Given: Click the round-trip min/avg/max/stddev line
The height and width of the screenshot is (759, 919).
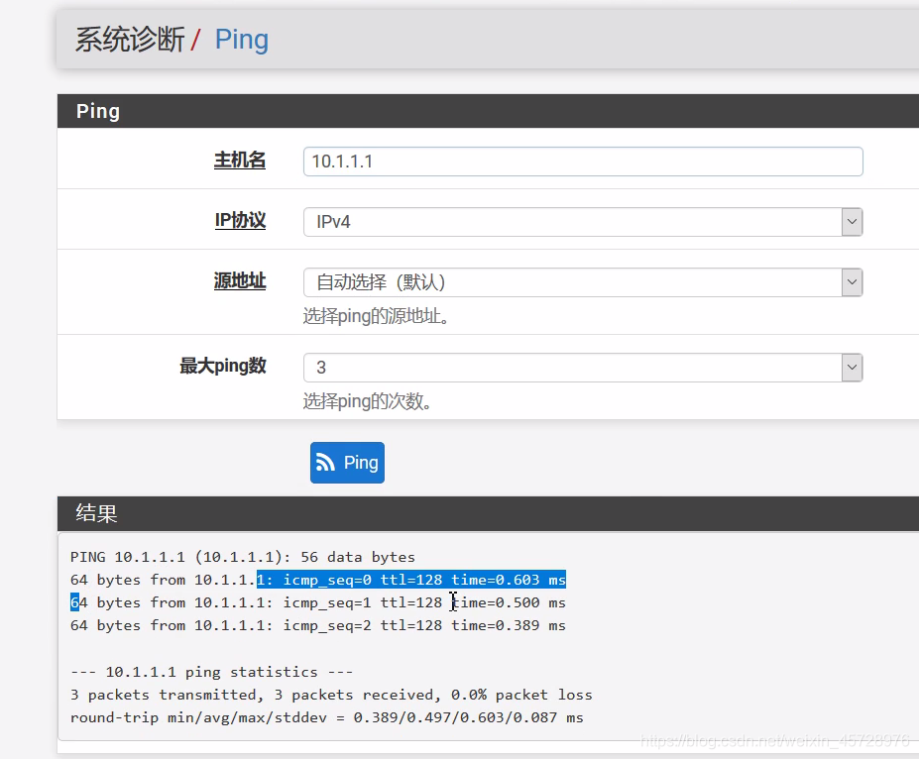Looking at the screenshot, I should pyautogui.click(x=326, y=717).
